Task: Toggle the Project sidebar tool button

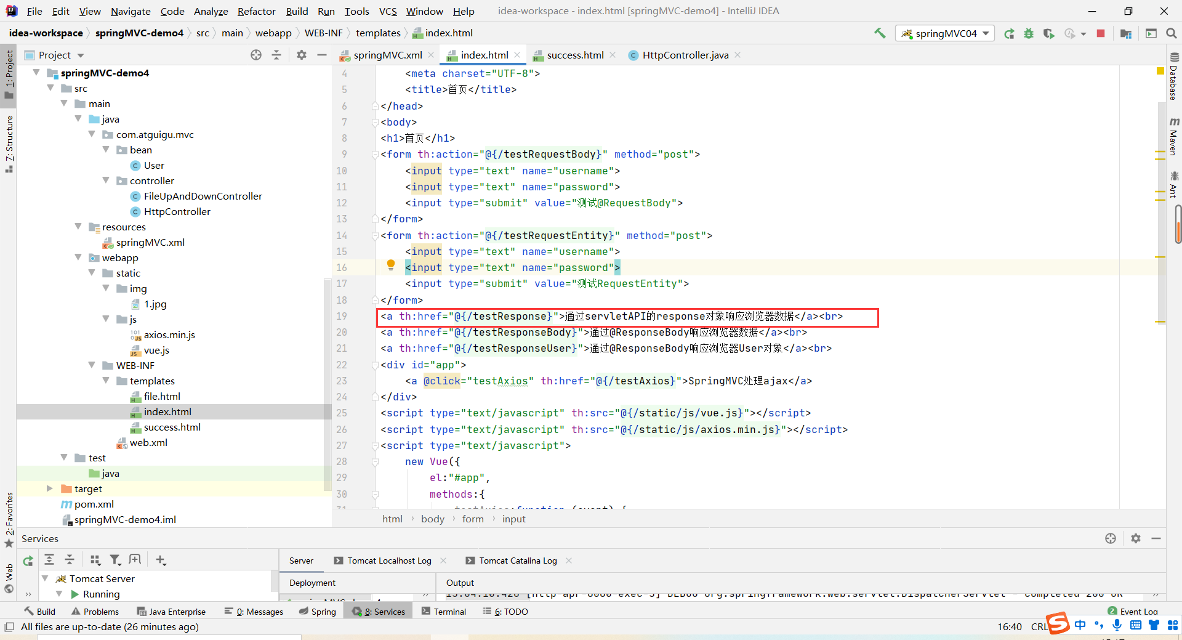Action: point(9,75)
